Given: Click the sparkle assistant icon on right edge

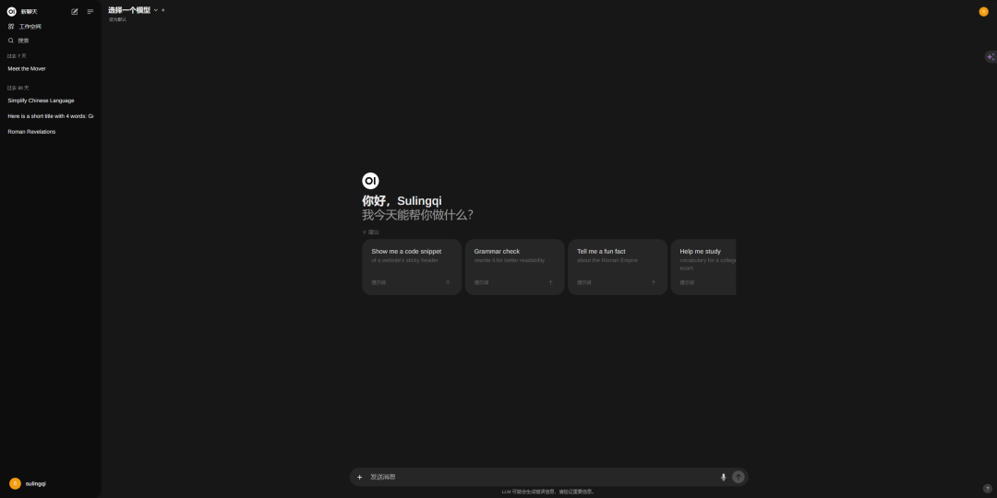Looking at the screenshot, I should 991,57.
